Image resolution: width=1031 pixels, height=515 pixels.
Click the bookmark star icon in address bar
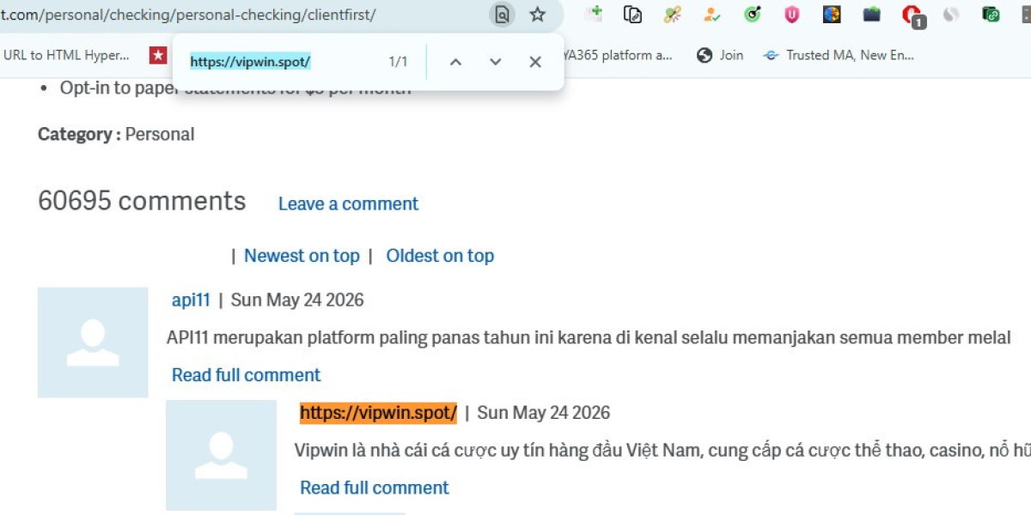click(538, 15)
